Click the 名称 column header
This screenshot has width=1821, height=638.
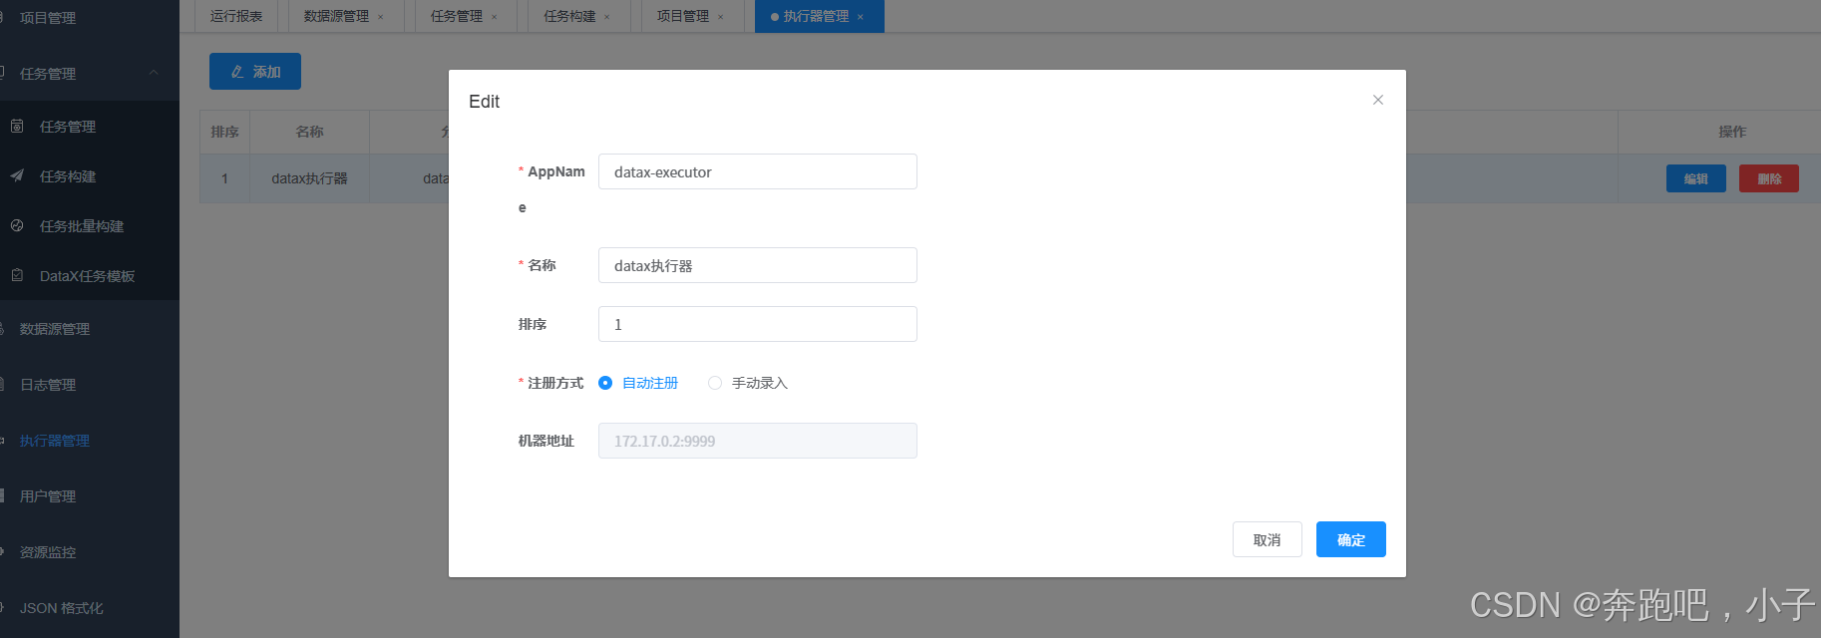tap(309, 132)
